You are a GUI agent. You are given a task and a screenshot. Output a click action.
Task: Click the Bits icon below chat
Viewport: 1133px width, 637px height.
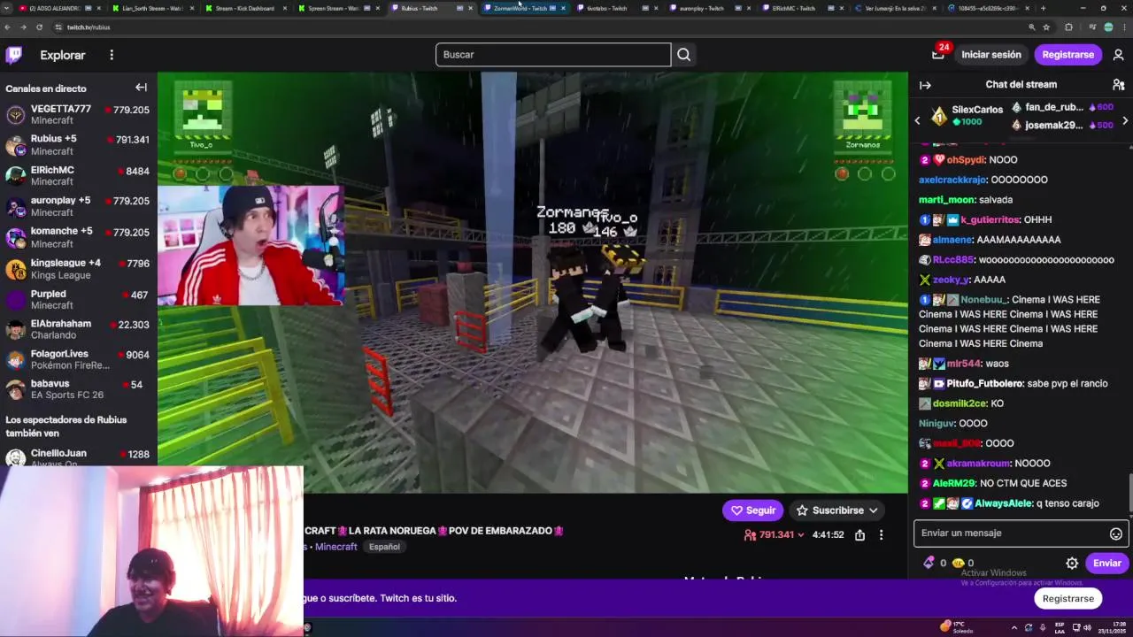coord(928,563)
